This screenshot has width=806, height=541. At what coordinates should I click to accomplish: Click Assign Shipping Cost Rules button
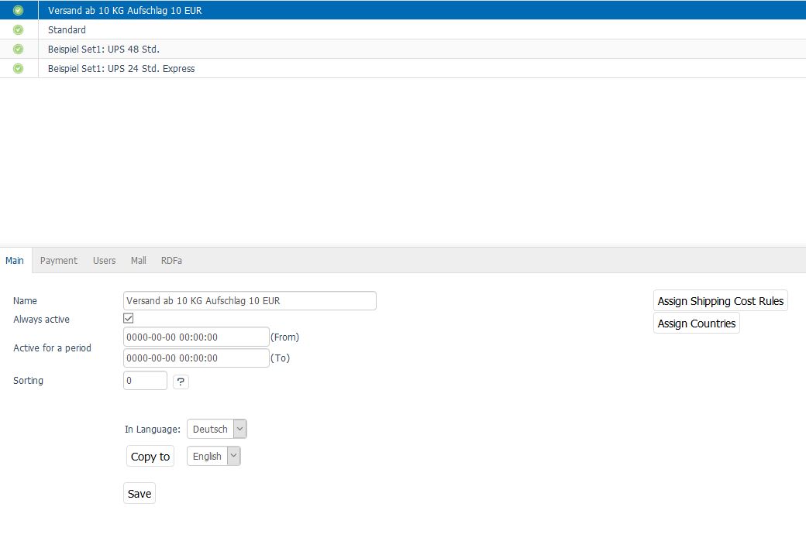(x=720, y=301)
